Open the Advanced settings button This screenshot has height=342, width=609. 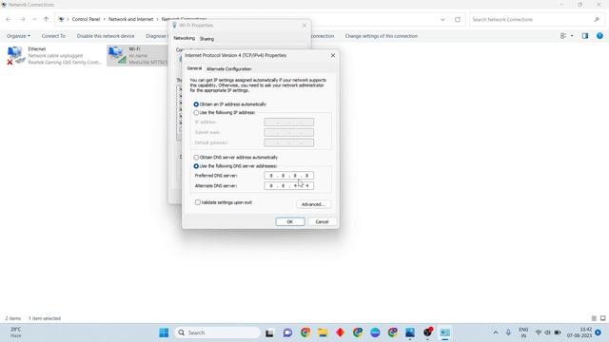(x=313, y=204)
